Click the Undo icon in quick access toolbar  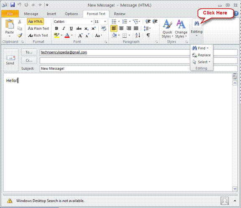19,5
